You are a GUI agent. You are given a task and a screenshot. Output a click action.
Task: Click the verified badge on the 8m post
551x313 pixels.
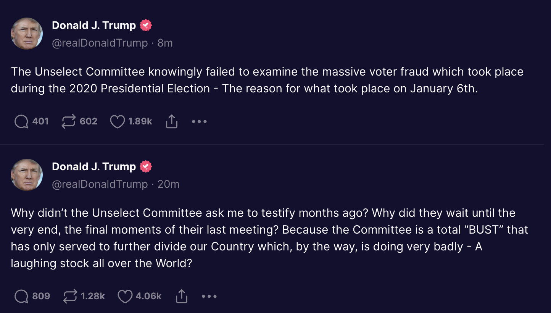click(x=146, y=26)
